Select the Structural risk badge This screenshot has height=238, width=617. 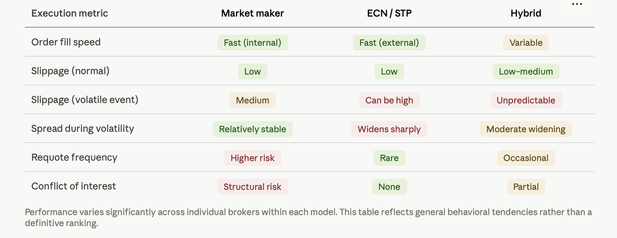point(252,187)
